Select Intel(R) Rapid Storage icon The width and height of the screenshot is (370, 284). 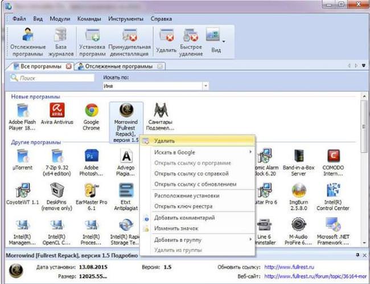(125, 232)
